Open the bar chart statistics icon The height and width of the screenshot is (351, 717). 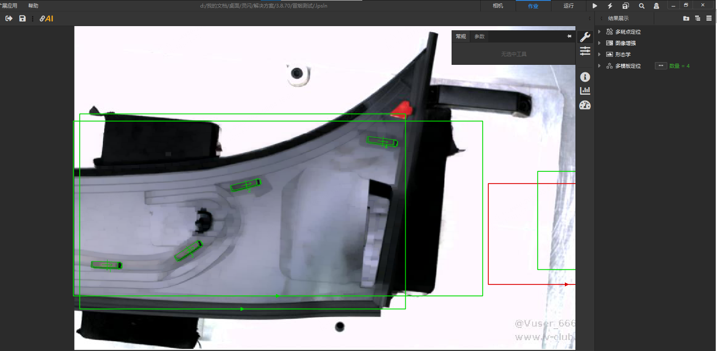pos(585,91)
